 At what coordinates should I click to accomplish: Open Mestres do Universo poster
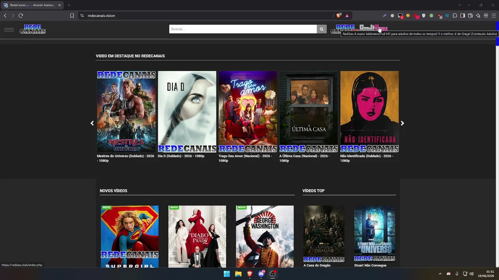[126, 112]
